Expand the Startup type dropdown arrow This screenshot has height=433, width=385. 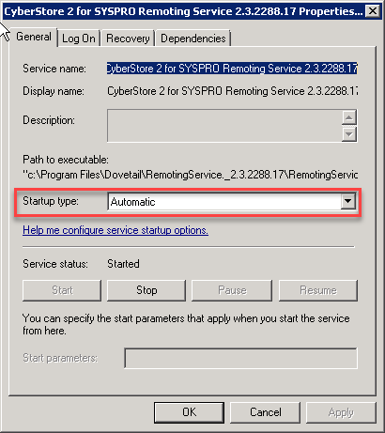[348, 202]
